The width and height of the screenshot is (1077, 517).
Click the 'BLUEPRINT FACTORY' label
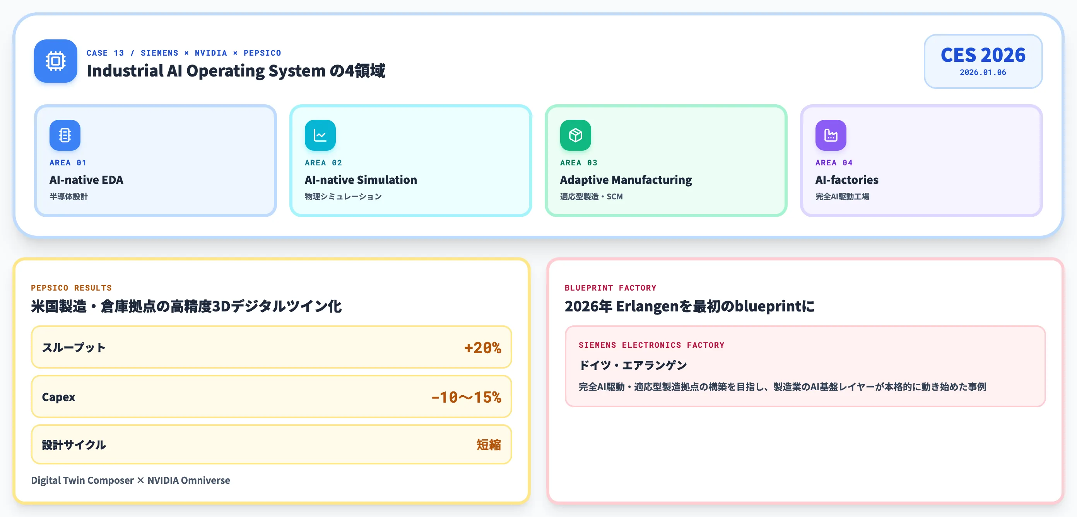[610, 288]
